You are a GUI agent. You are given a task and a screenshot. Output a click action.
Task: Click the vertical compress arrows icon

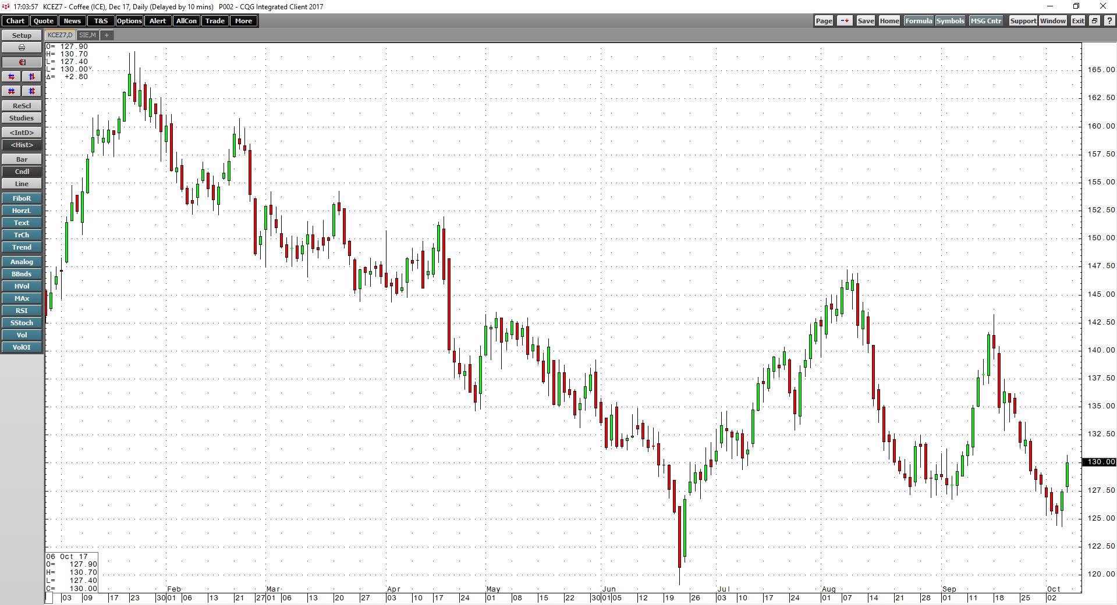(x=32, y=91)
